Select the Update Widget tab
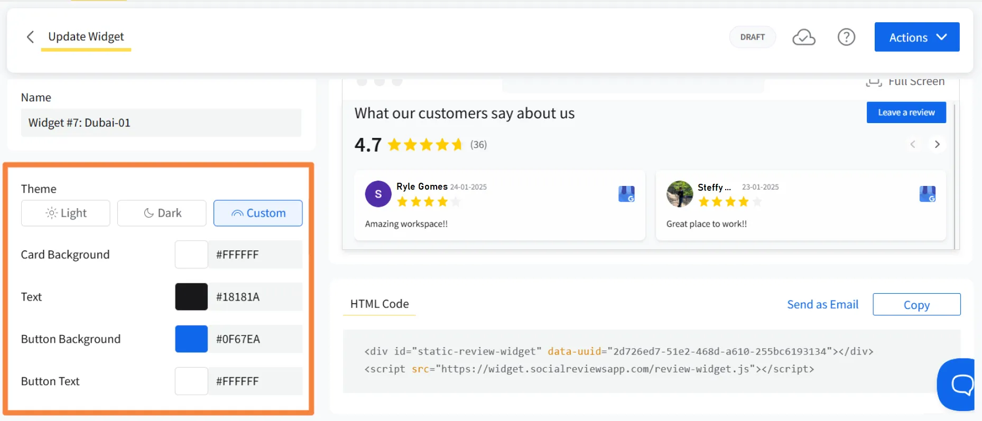The image size is (982, 421). [x=86, y=37]
